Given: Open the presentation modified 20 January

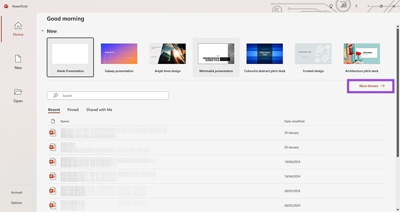Looking at the screenshot, I should point(216,147).
